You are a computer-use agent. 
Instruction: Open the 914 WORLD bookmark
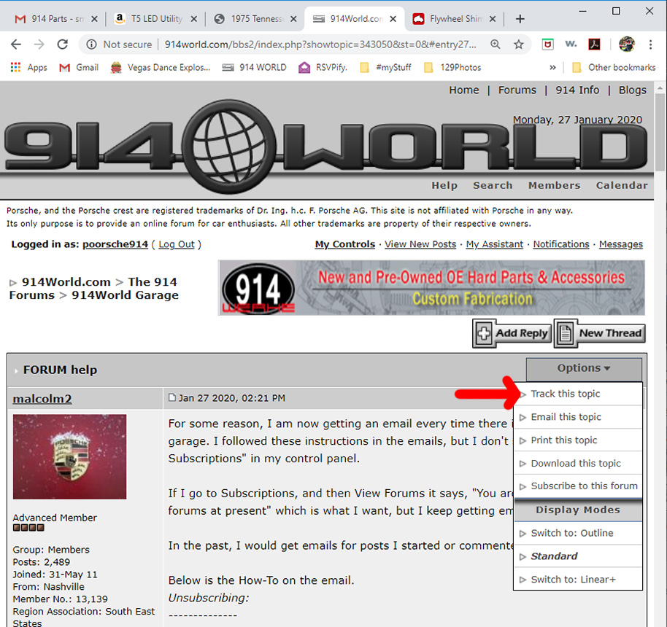(255, 67)
